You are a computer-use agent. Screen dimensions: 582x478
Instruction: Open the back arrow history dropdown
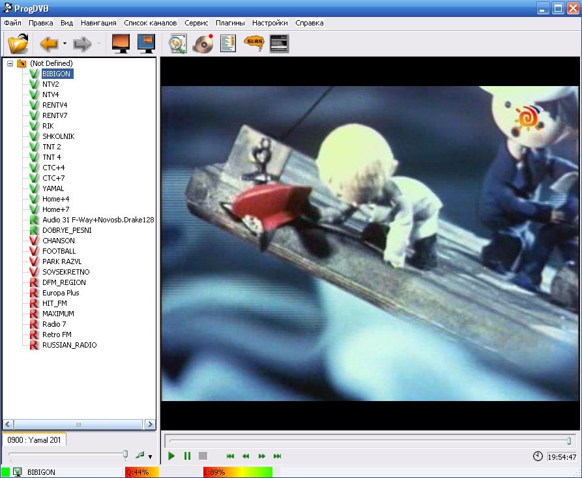pyautogui.click(x=65, y=44)
